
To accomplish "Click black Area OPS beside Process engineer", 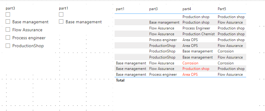I will tap(190, 40).
